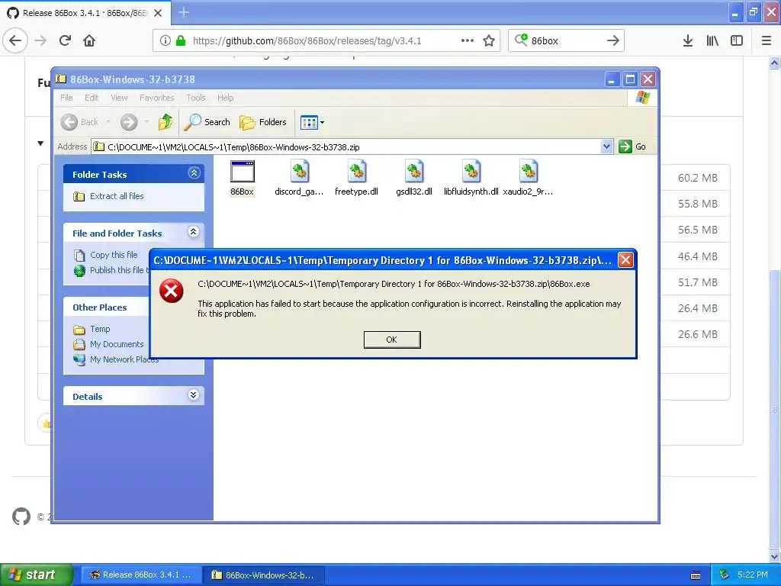This screenshot has width=781, height=586.
Task: Collapse File and Folder Tasks panel
Action: 194,232
